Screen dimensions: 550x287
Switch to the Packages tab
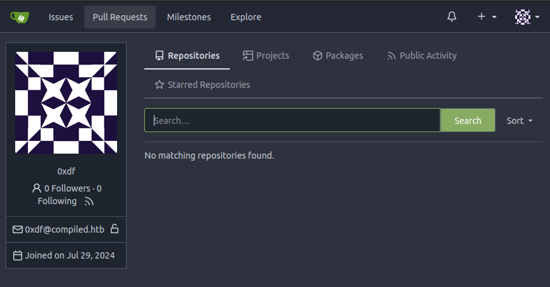338,56
